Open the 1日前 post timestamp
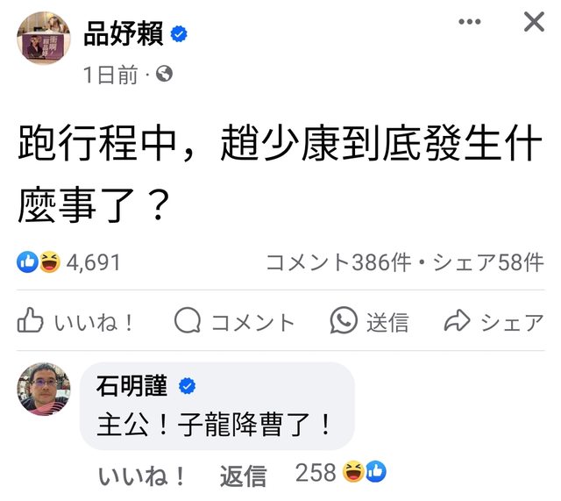The height and width of the screenshot is (501, 561). pyautogui.click(x=110, y=75)
